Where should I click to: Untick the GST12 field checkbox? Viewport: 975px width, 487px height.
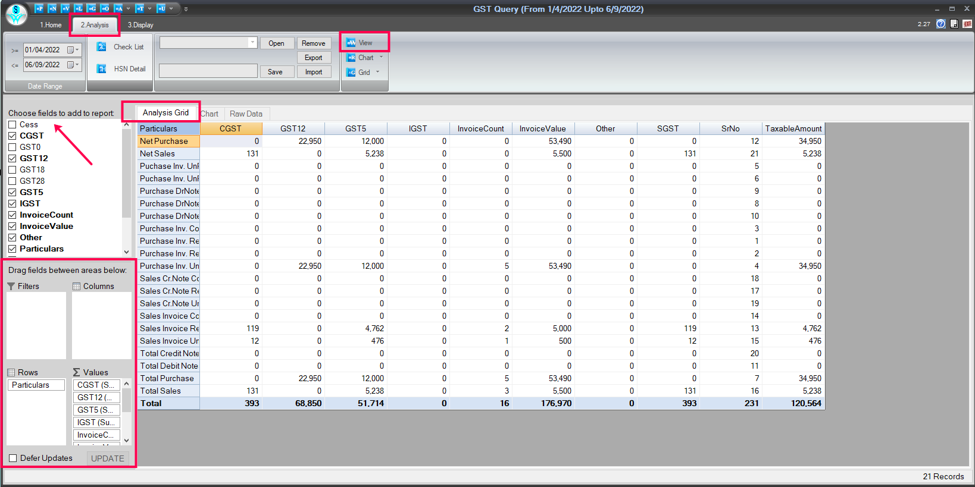click(x=12, y=158)
